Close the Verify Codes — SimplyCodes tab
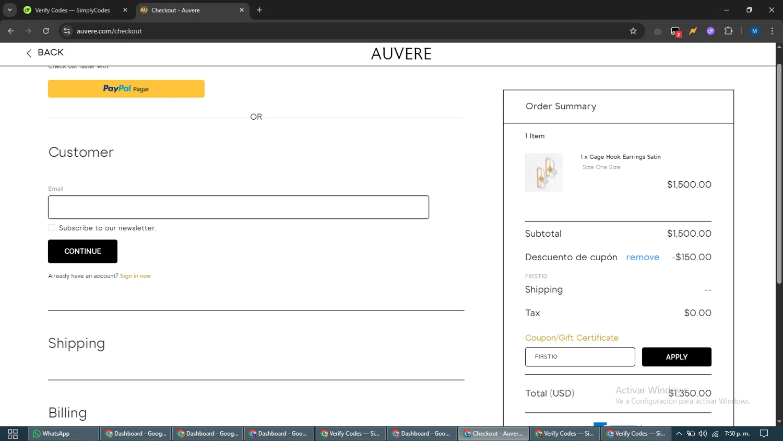Screen dimensions: 783x441 coord(125,10)
